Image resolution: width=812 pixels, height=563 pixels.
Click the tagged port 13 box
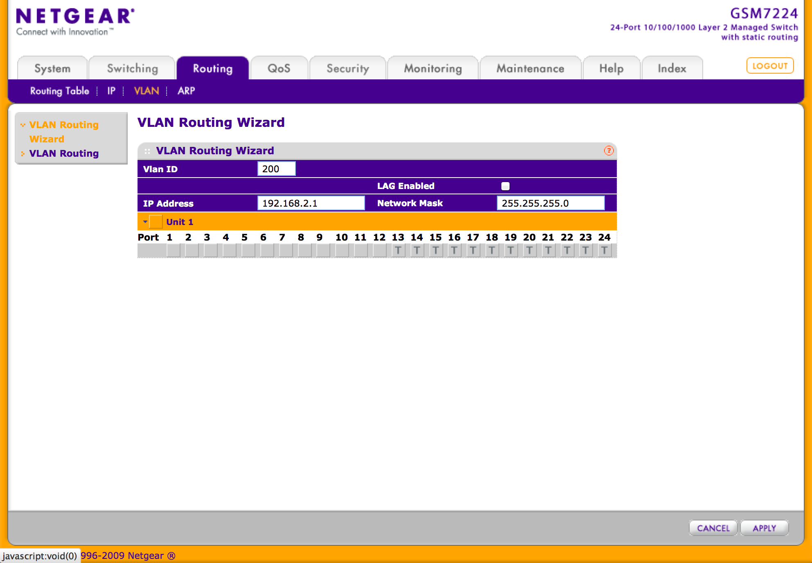pos(398,250)
